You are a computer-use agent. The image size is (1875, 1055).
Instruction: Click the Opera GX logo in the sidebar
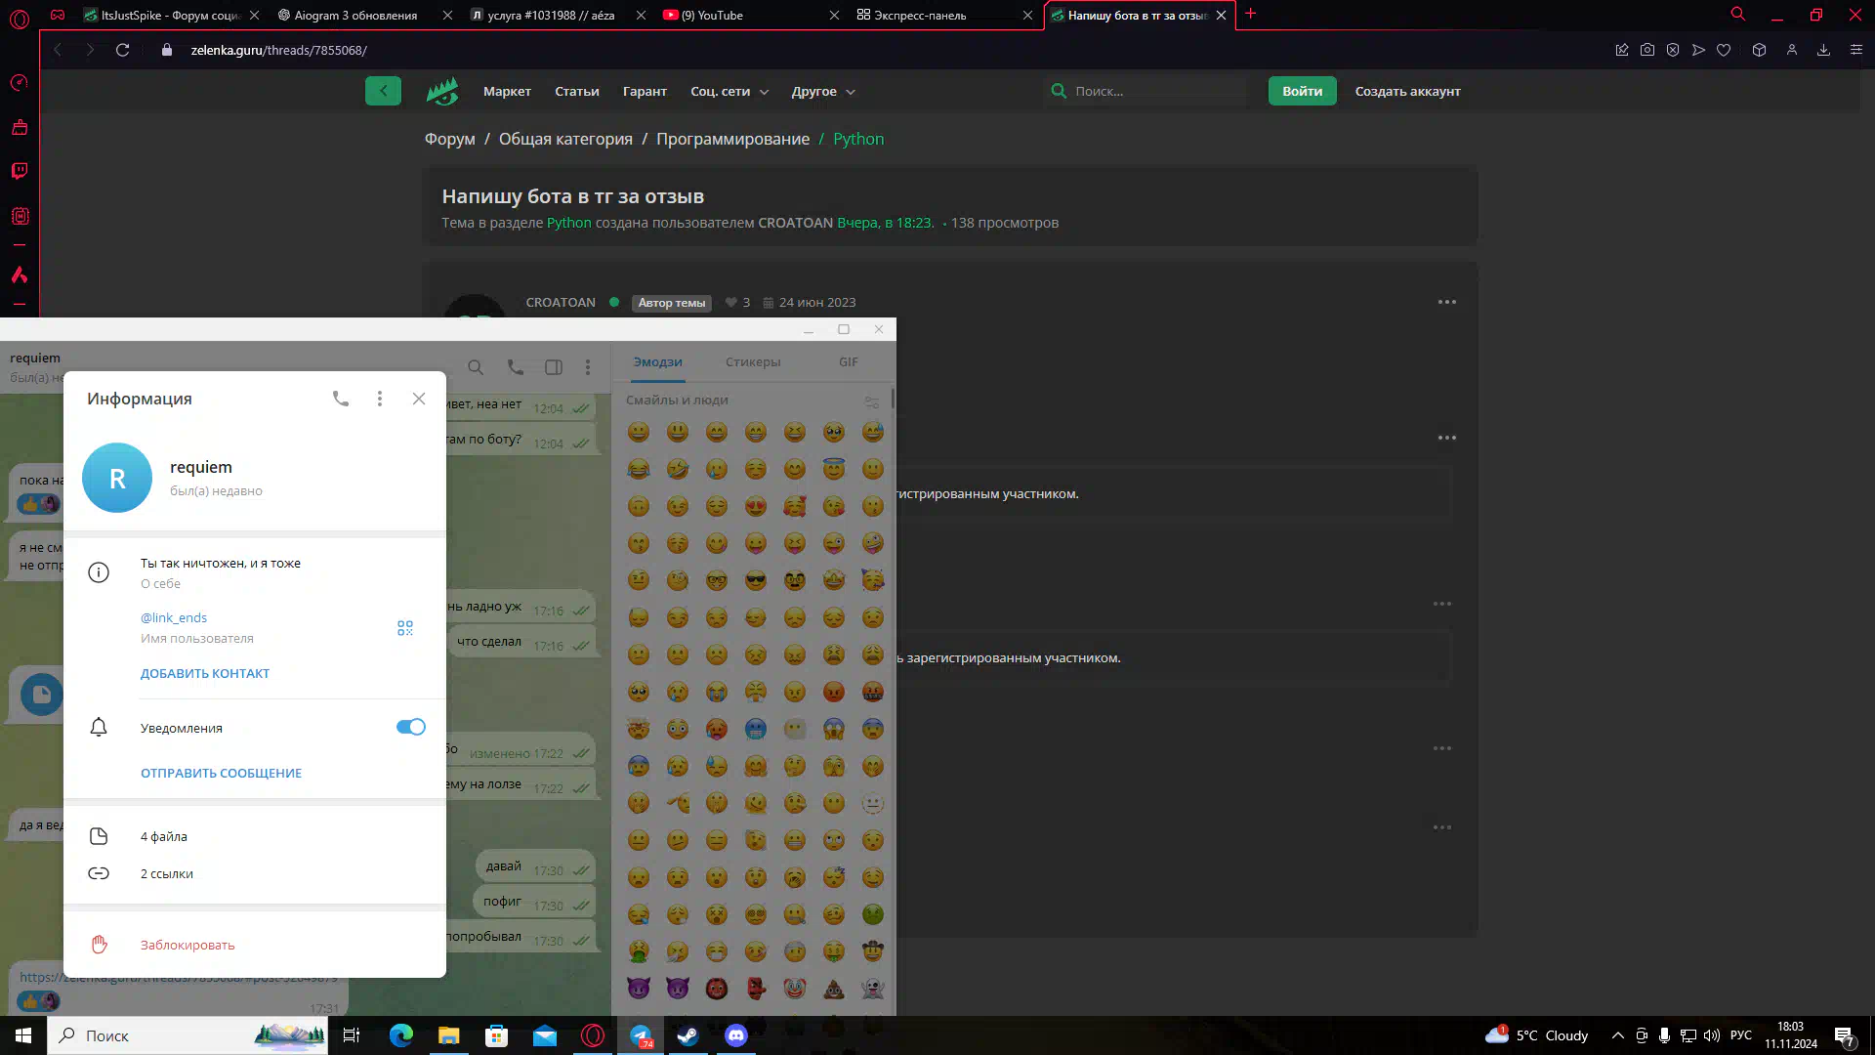pyautogui.click(x=20, y=18)
